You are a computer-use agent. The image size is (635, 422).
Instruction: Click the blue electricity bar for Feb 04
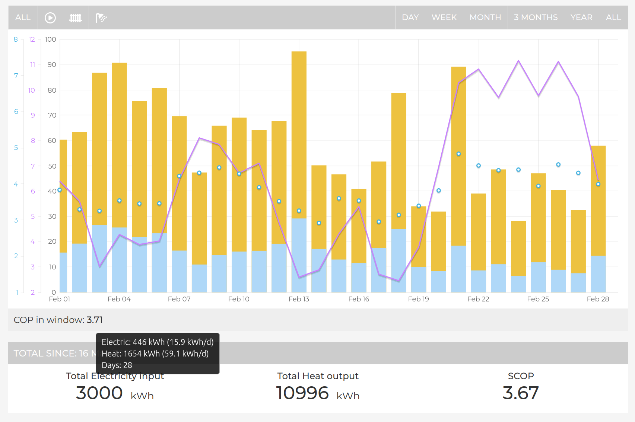(x=119, y=260)
